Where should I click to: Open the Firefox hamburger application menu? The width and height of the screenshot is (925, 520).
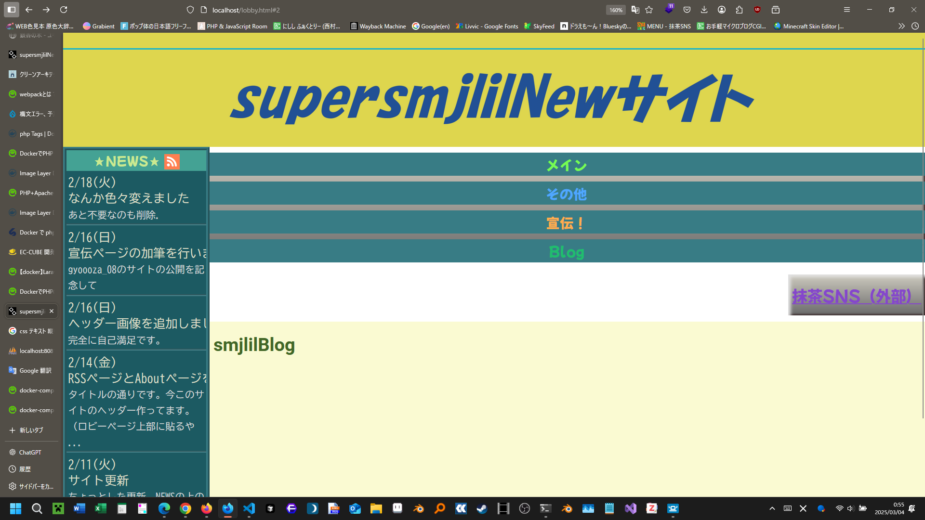[846, 10]
